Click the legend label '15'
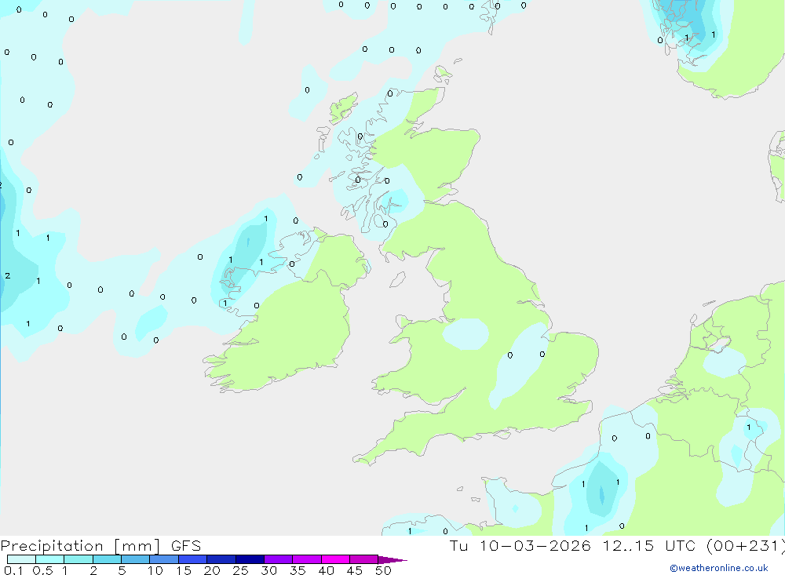Screen dimensions: 785x575 (183, 570)
